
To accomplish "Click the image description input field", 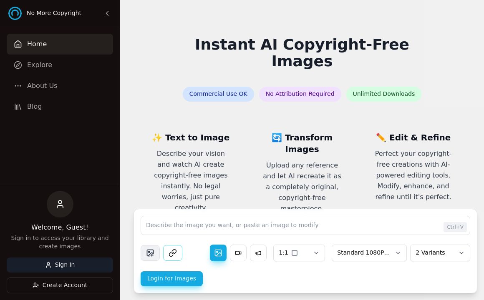I will click(292, 225).
